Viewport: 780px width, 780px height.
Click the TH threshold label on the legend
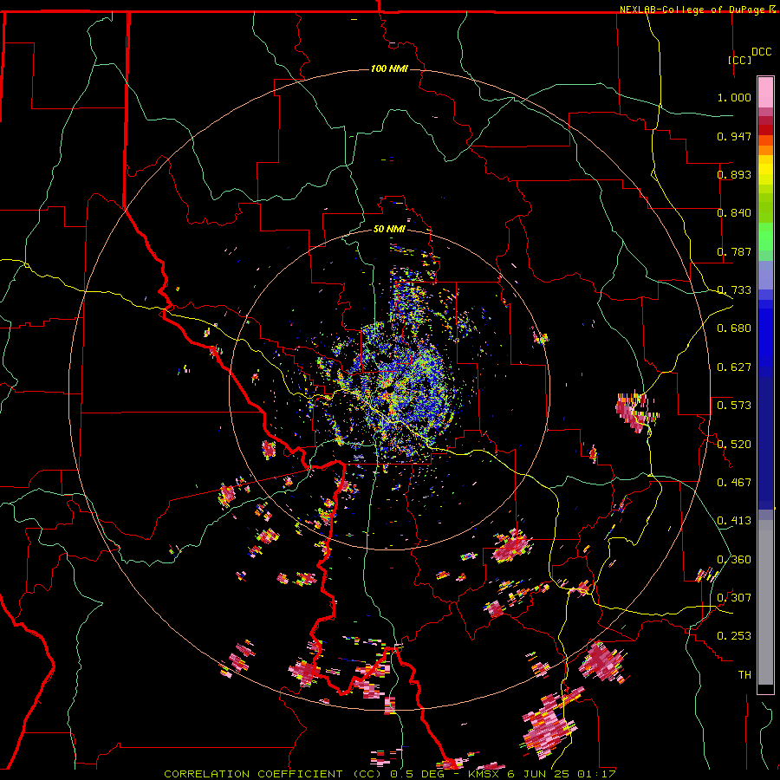coord(744,675)
